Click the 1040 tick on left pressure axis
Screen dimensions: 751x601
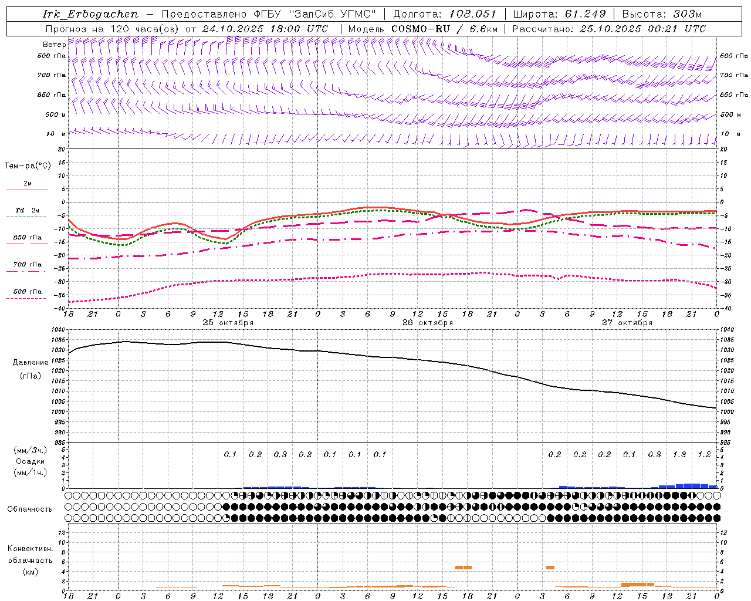click(59, 330)
